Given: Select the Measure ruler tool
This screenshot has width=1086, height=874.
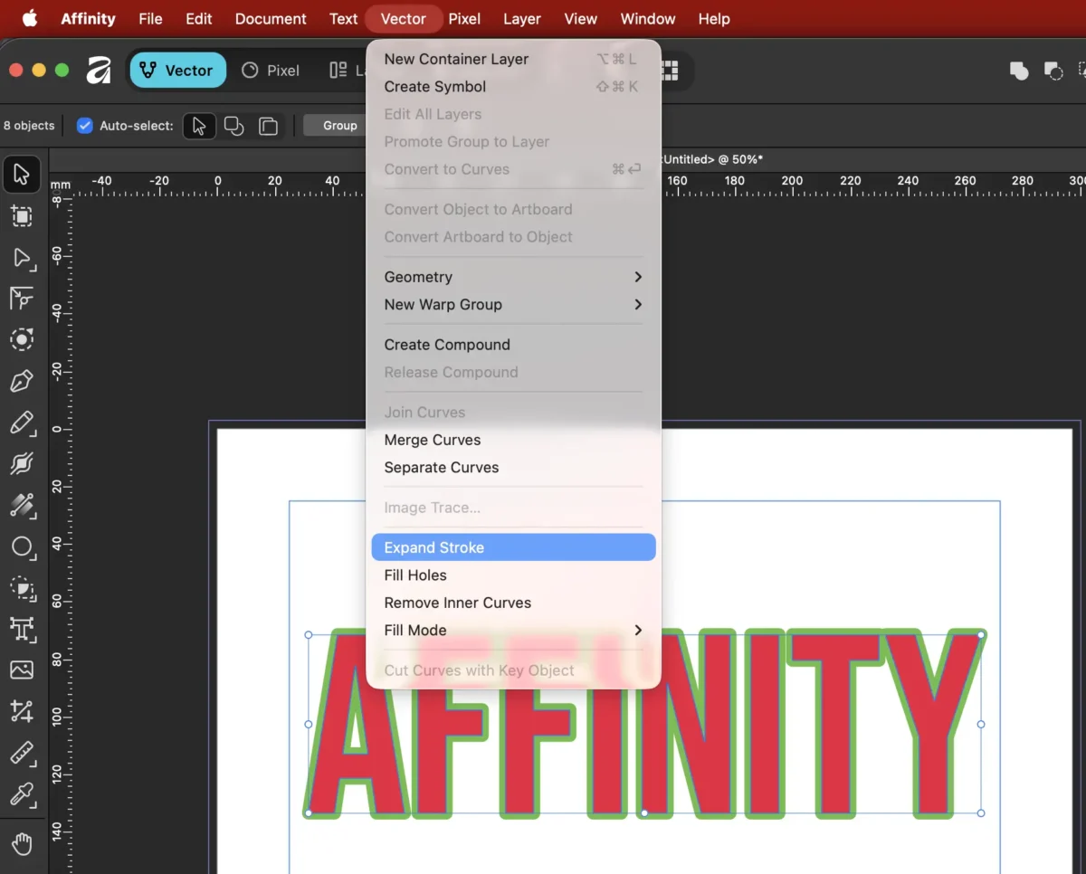Looking at the screenshot, I should (x=21, y=753).
